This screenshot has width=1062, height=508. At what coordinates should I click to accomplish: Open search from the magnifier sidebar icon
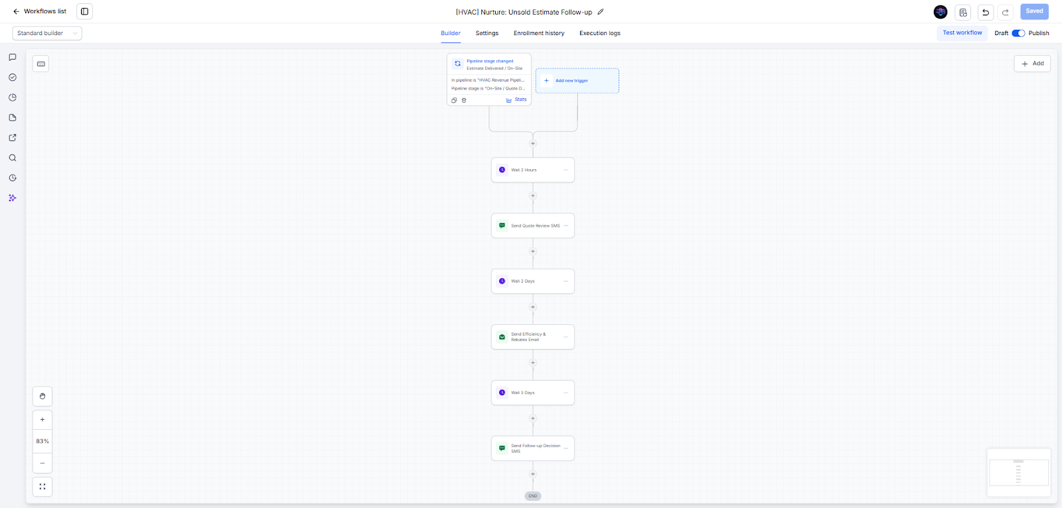13,158
